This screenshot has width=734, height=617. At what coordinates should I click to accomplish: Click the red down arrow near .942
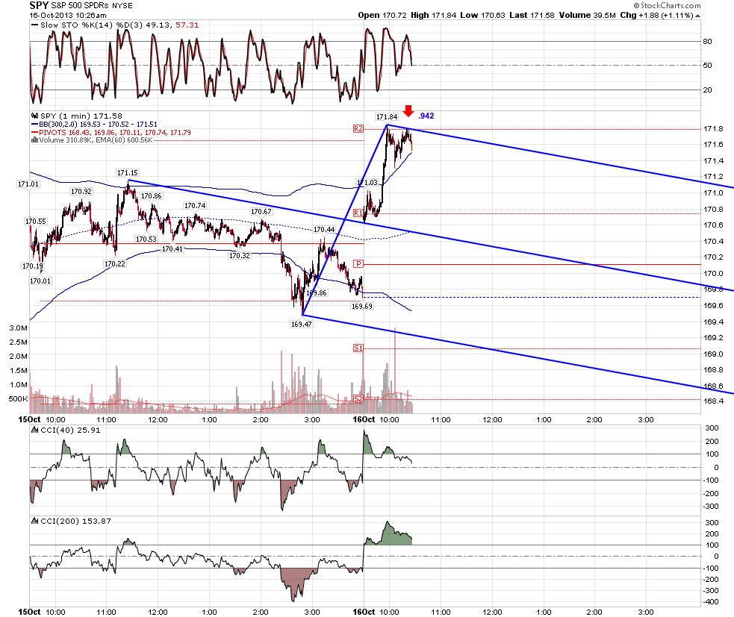coord(408,111)
